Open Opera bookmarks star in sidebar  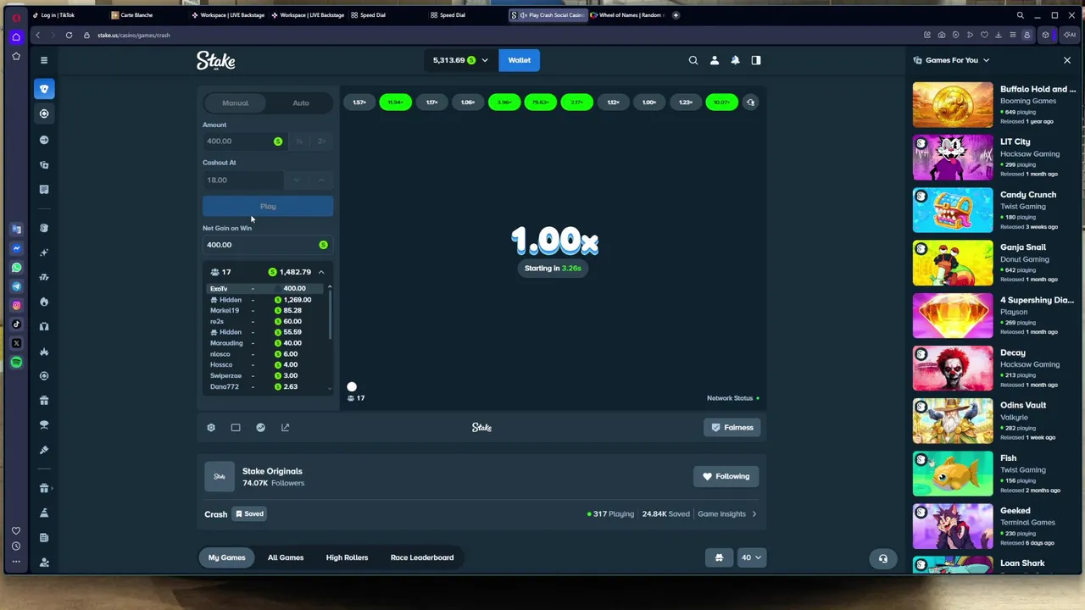pos(16,56)
